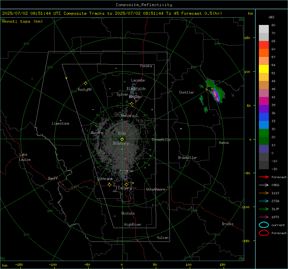Click the cyan current ellipse in the legend
Image resolution: width=288 pixels, height=269 pixels.
click(x=264, y=225)
